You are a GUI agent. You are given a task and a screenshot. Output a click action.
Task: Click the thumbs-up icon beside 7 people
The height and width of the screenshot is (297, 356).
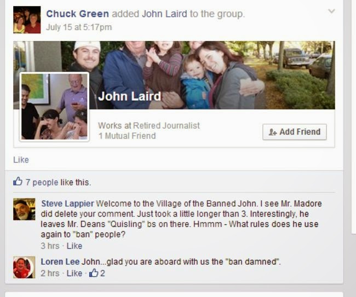pos(18,182)
